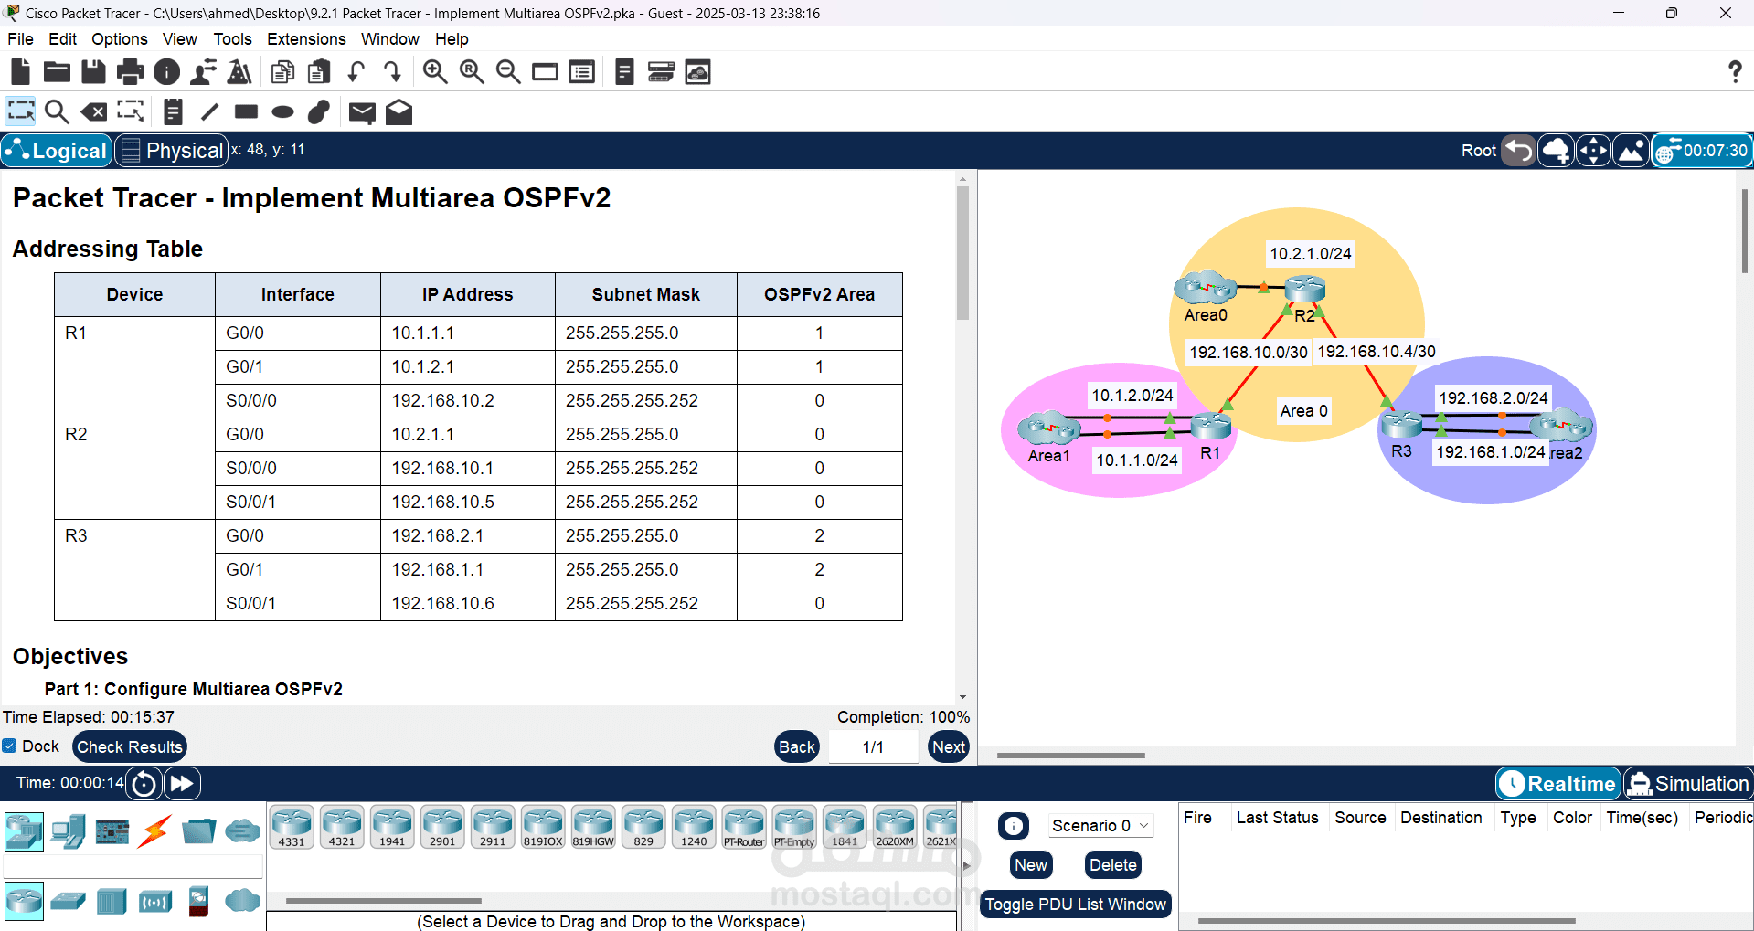Click the workspace horizontal scrollbar

(1070, 756)
